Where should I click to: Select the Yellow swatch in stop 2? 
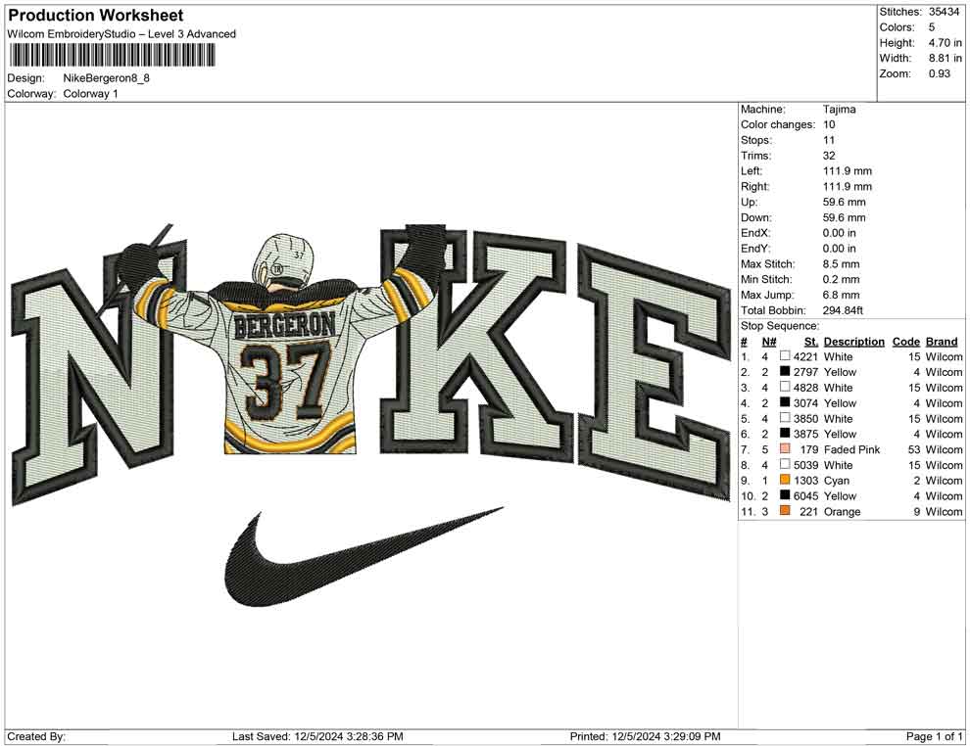point(784,372)
